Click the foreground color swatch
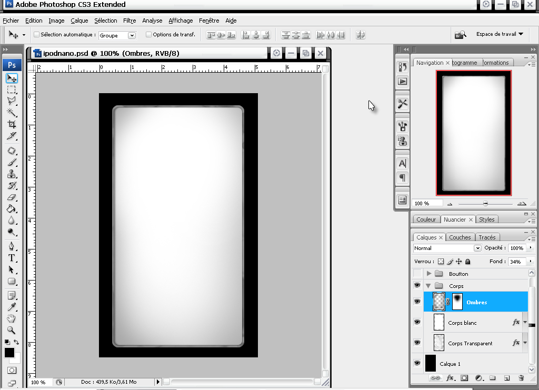The image size is (539, 390). click(9, 353)
